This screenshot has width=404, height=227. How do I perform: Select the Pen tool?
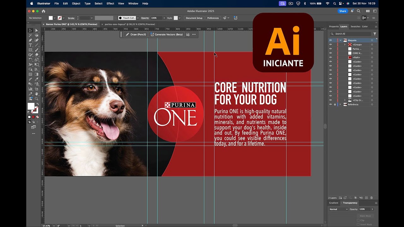coord(31,40)
